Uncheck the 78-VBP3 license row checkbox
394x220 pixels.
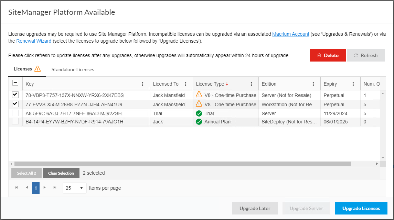click(x=15, y=95)
